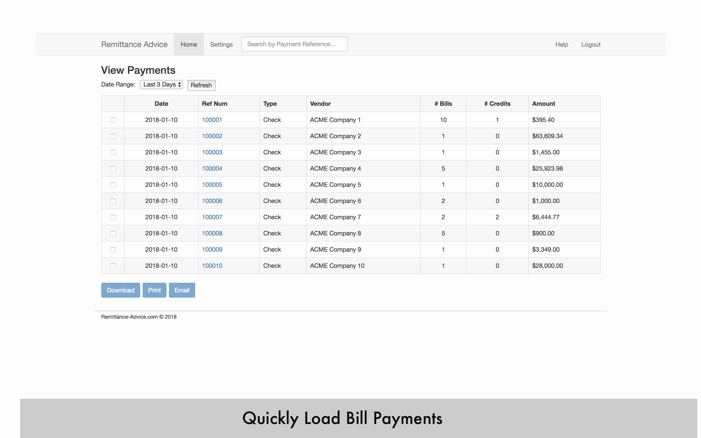The image size is (701, 438).
Task: Select checkbox for ACME Company 4 row
Action: [x=113, y=169]
